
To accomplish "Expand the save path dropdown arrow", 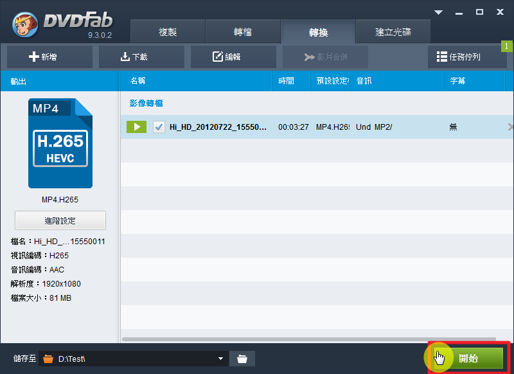I will point(221,359).
